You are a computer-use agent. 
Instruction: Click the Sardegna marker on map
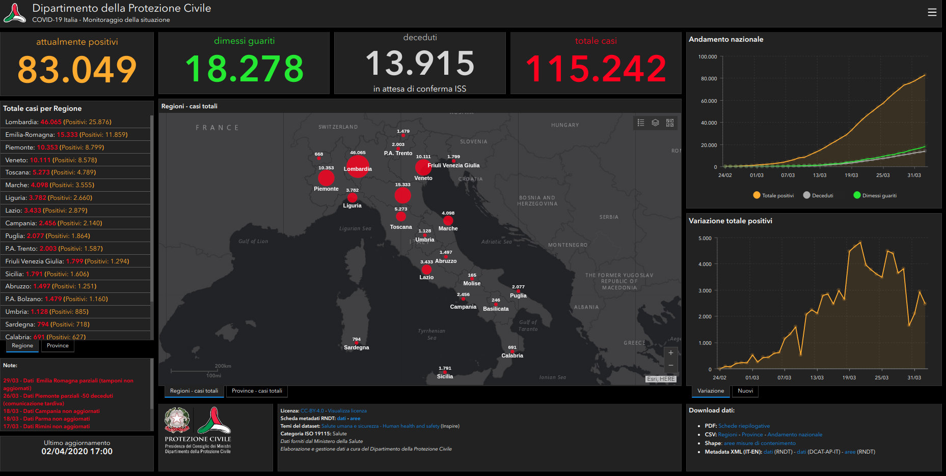click(357, 343)
